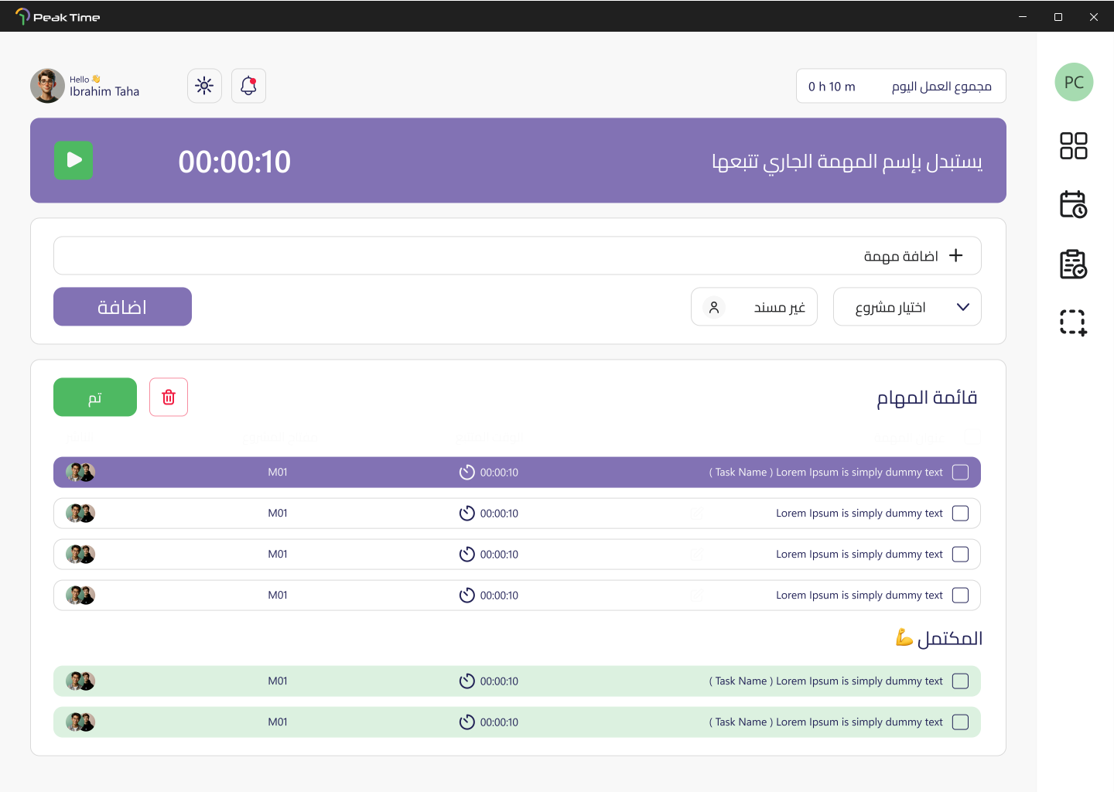Open the dashboard grid icon in sidebar
This screenshot has height=792, width=1114.
(1073, 145)
